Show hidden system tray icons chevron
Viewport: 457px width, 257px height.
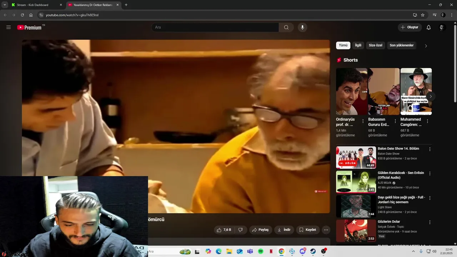click(x=413, y=251)
